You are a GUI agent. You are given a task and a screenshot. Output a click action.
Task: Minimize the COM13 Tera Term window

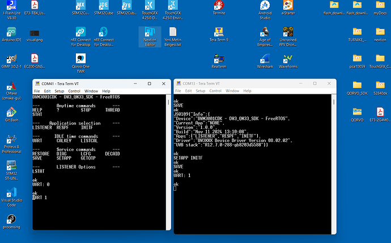(300, 83)
